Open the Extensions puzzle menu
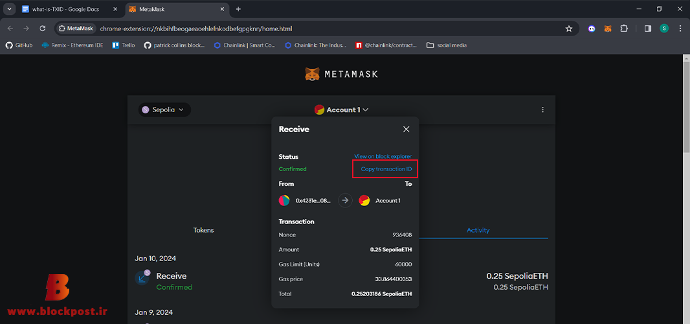 624,29
